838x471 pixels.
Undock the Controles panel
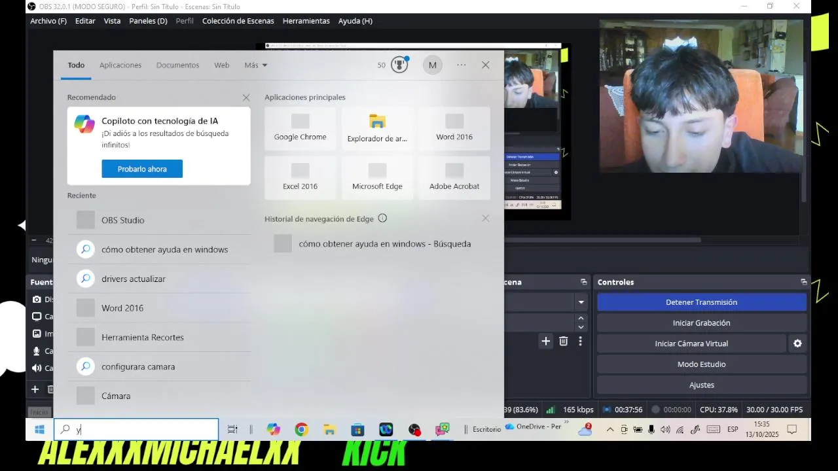click(803, 282)
